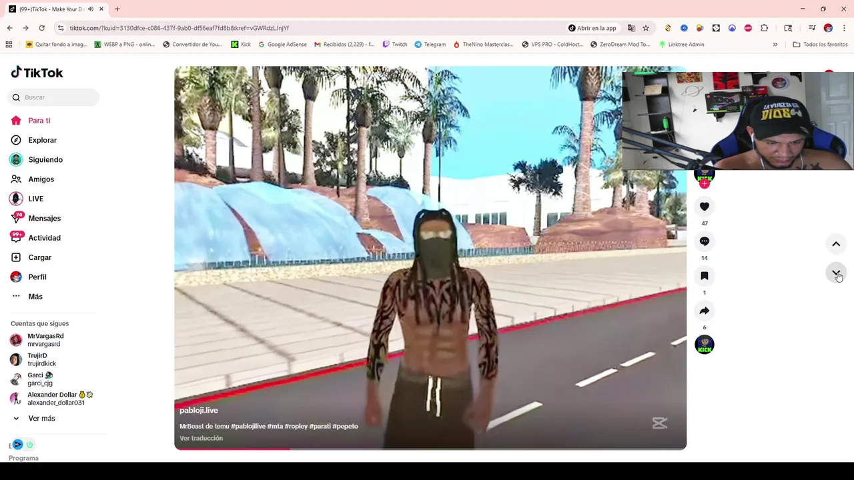The height and width of the screenshot is (480, 854).
Task: Open the Linktree Admin bookmark
Action: pos(681,45)
